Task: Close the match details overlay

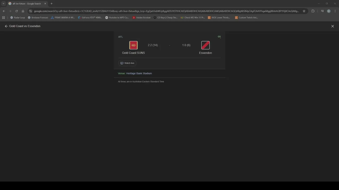Action: [x=333, y=26]
